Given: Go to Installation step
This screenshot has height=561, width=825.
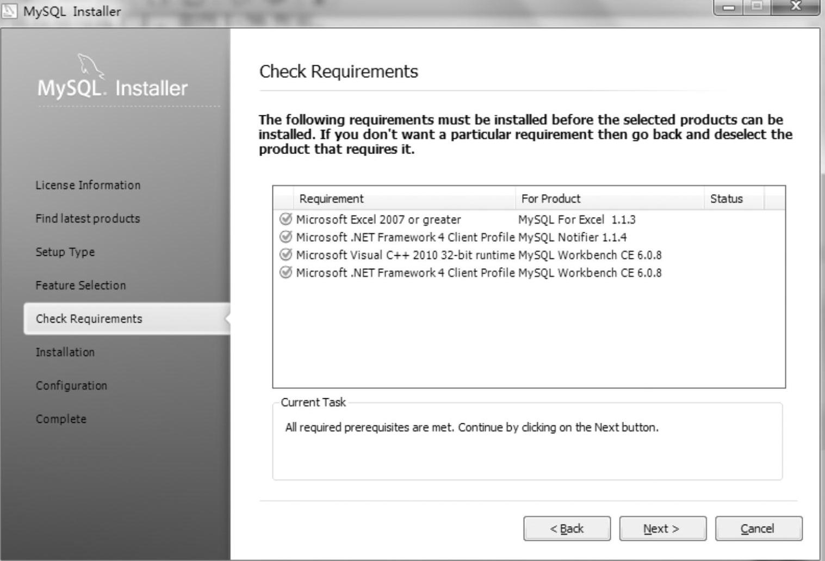Looking at the screenshot, I should (65, 352).
